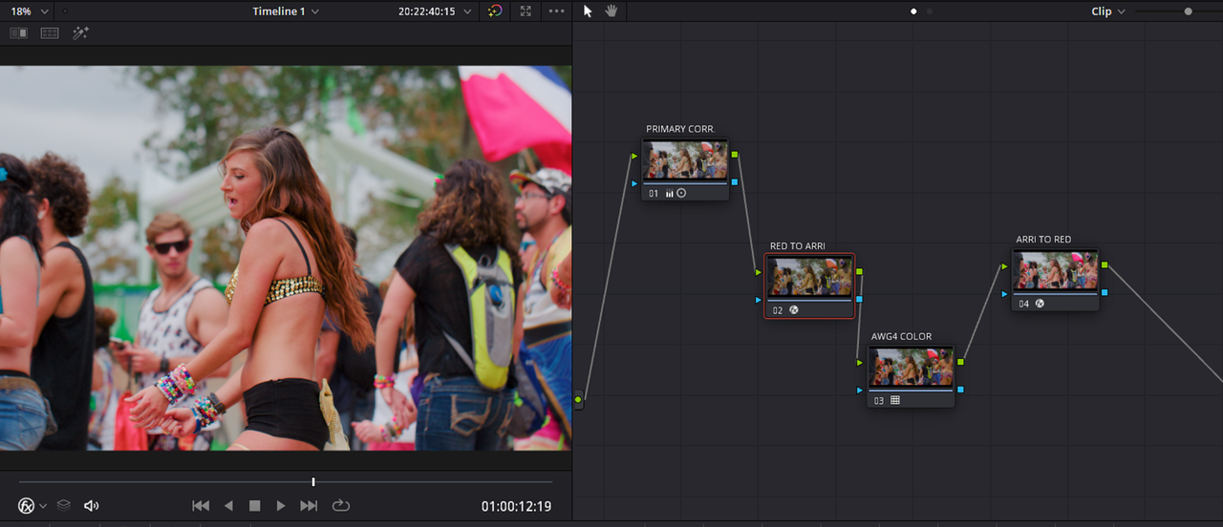Click the ARRI TO RED node label

(1043, 239)
